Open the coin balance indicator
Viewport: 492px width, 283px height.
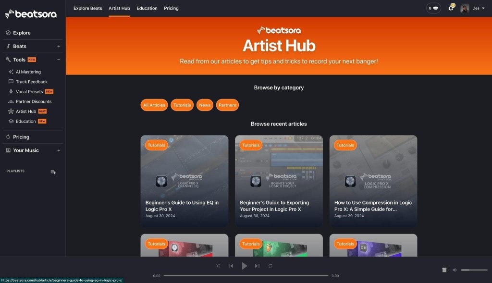(433, 8)
